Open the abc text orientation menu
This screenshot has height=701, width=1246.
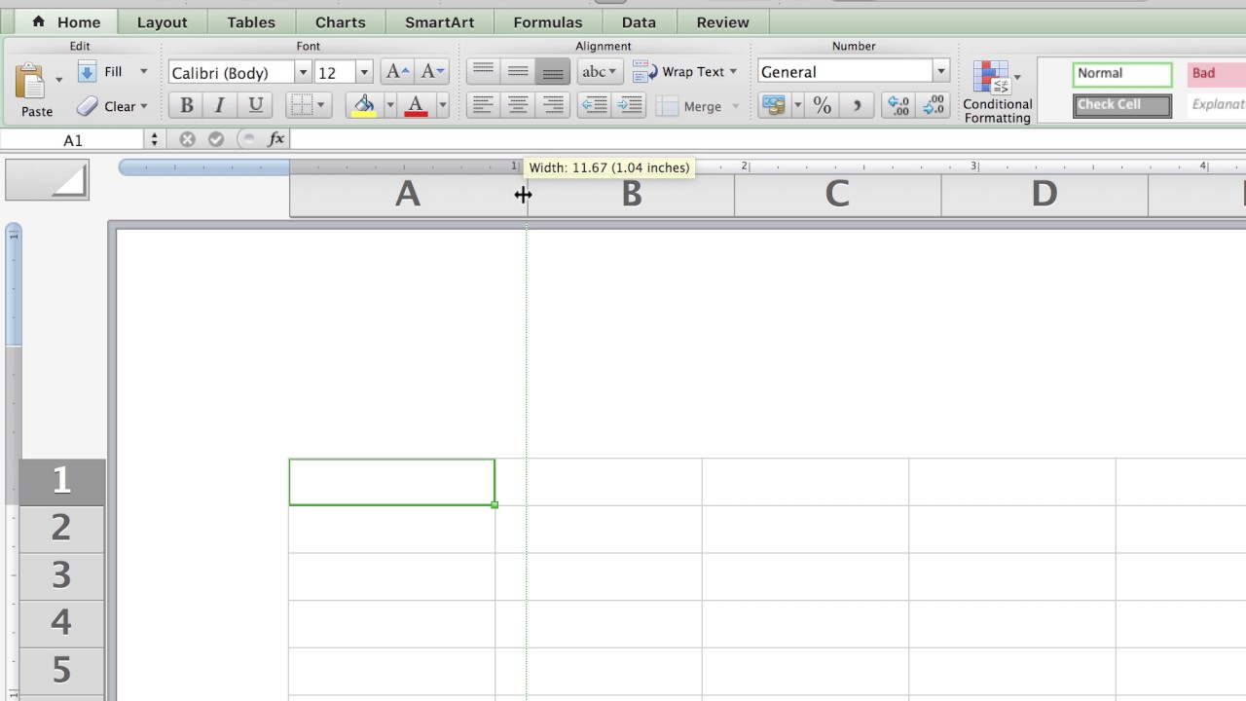(x=600, y=71)
